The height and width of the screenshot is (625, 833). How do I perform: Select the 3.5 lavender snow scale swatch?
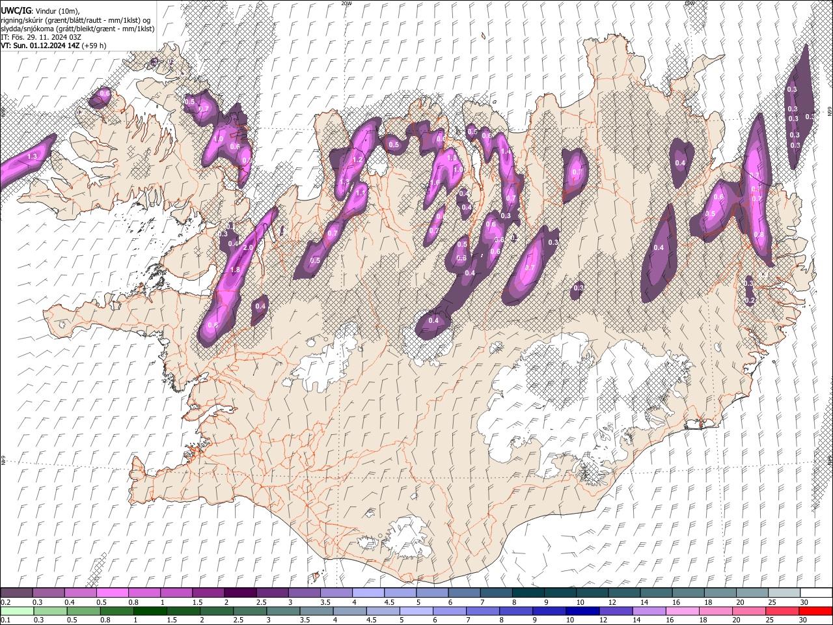click(x=336, y=592)
